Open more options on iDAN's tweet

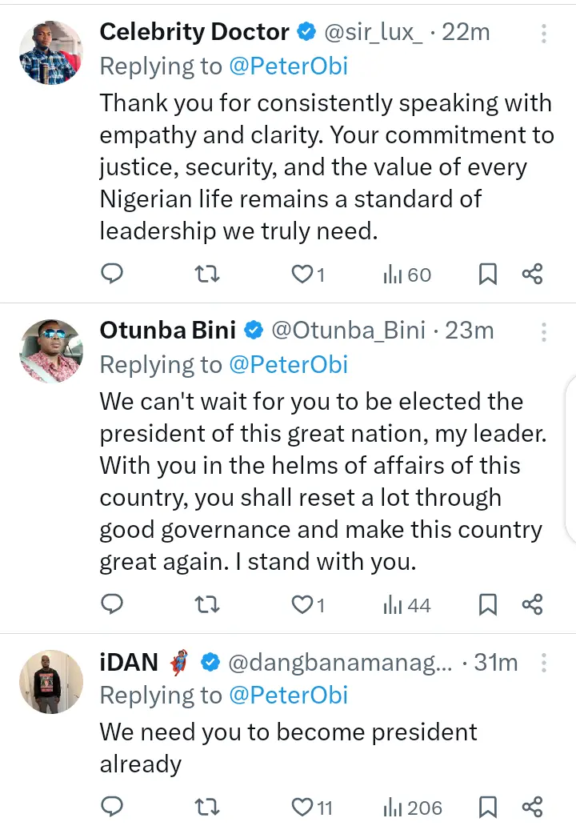(544, 663)
